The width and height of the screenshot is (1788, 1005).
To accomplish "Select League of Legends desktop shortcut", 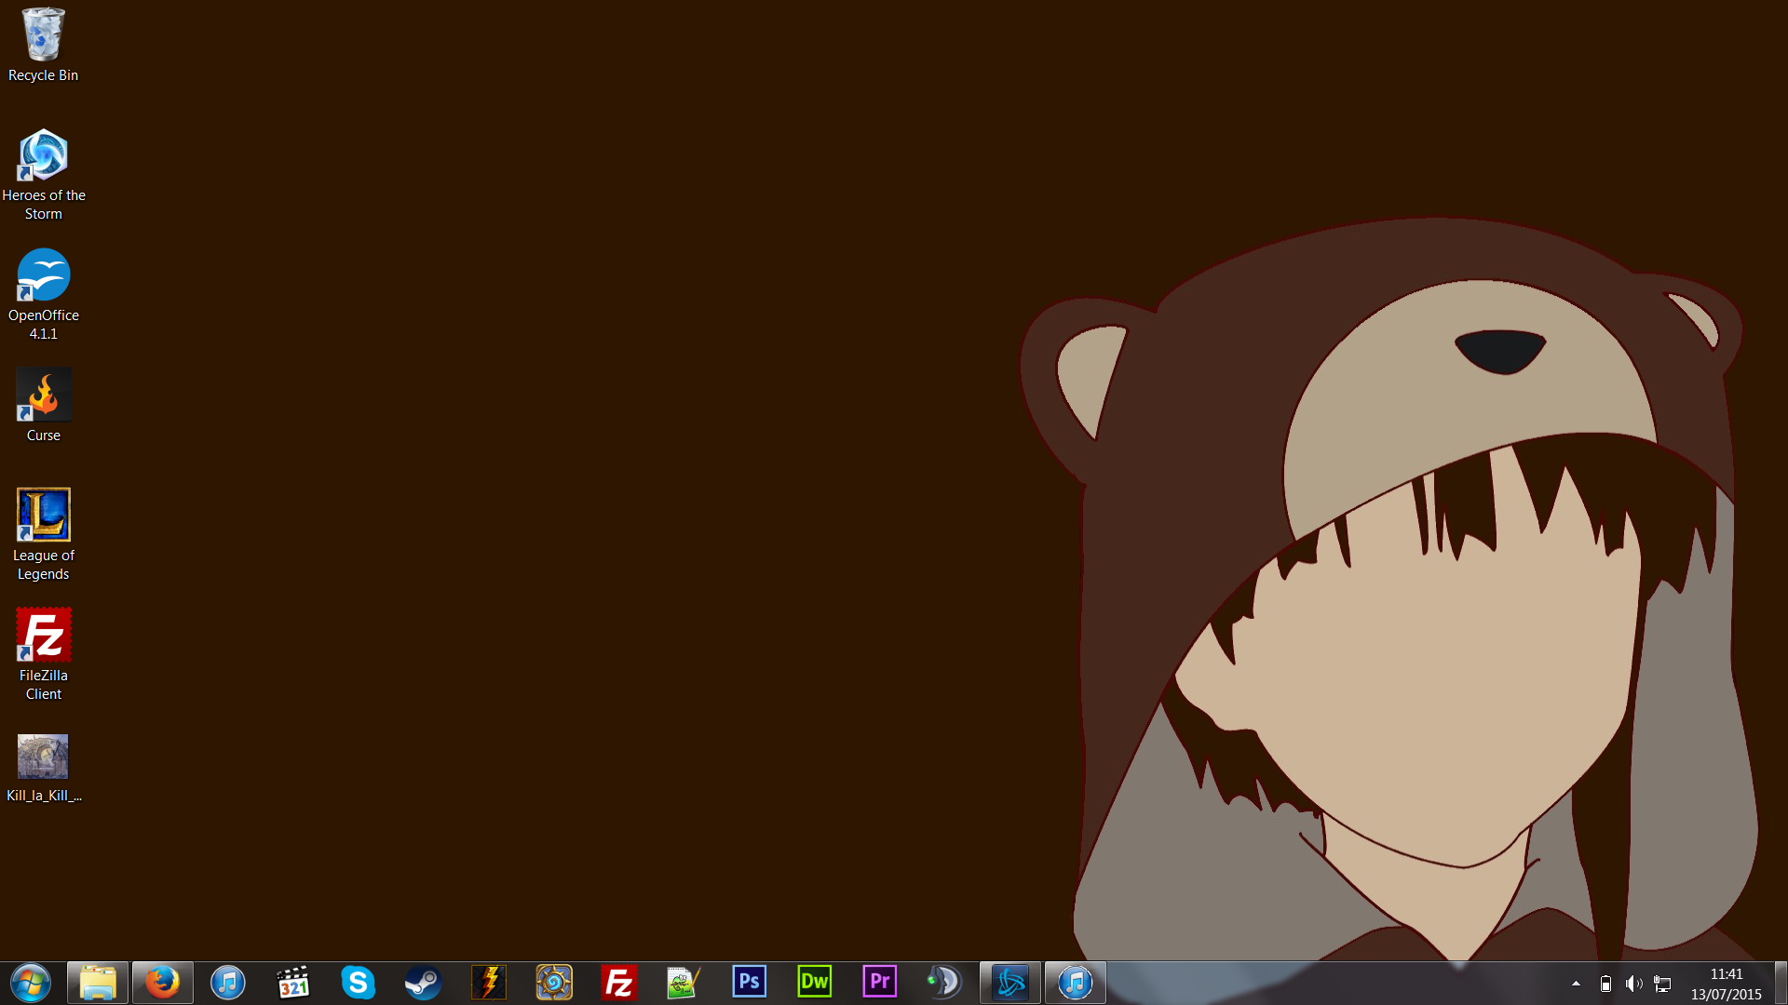I will point(43,535).
